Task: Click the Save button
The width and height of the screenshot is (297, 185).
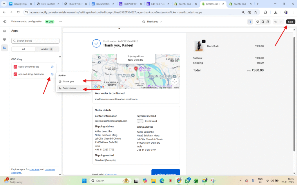Action: (x=290, y=22)
